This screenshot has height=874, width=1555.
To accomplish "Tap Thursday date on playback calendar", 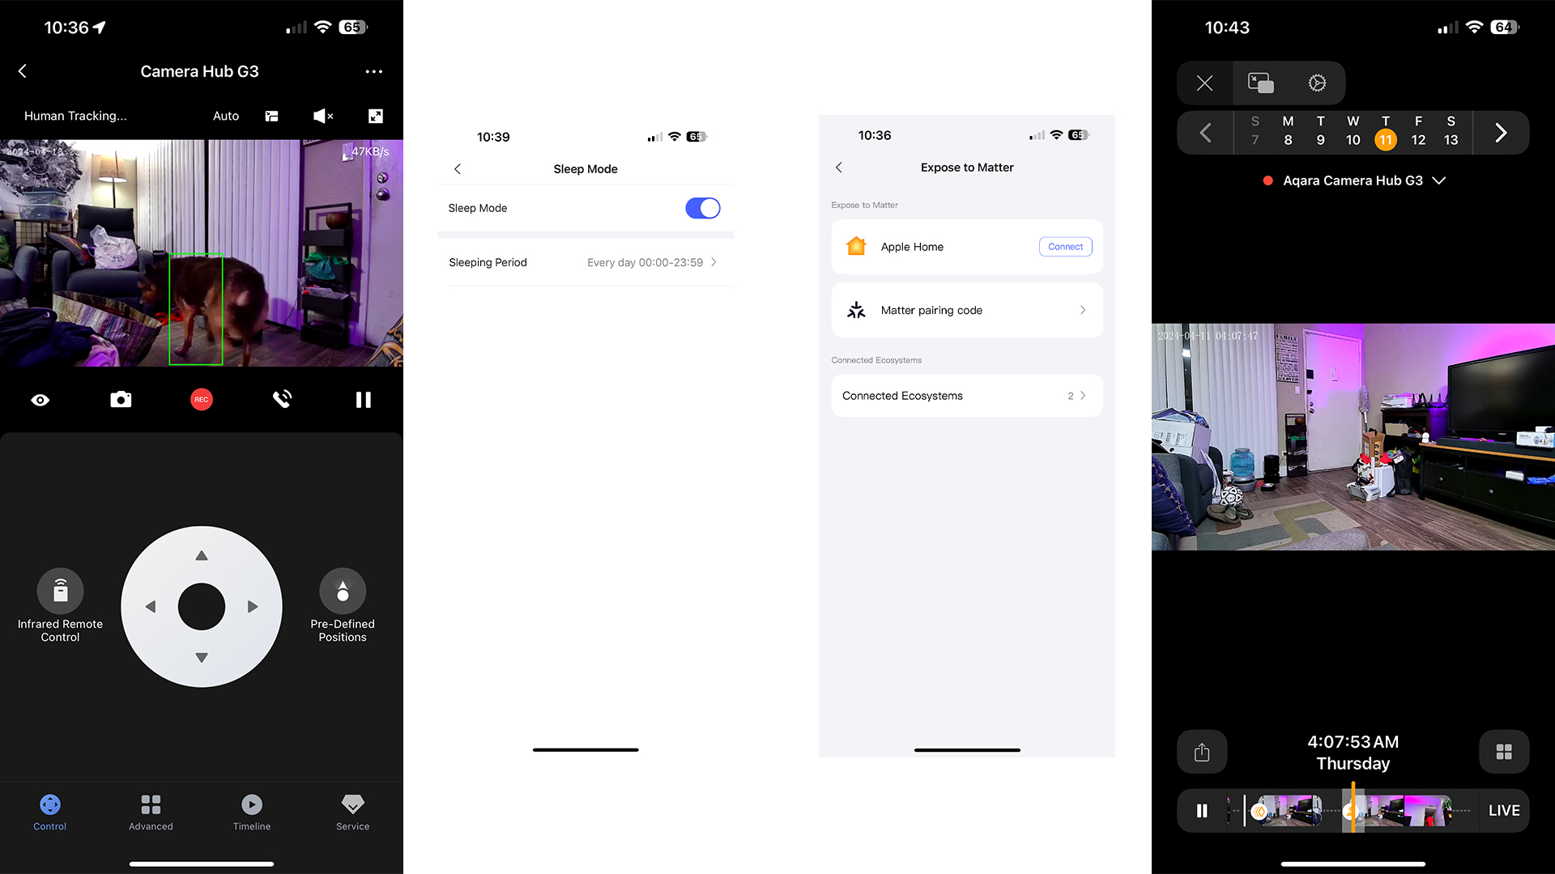I will click(1384, 131).
